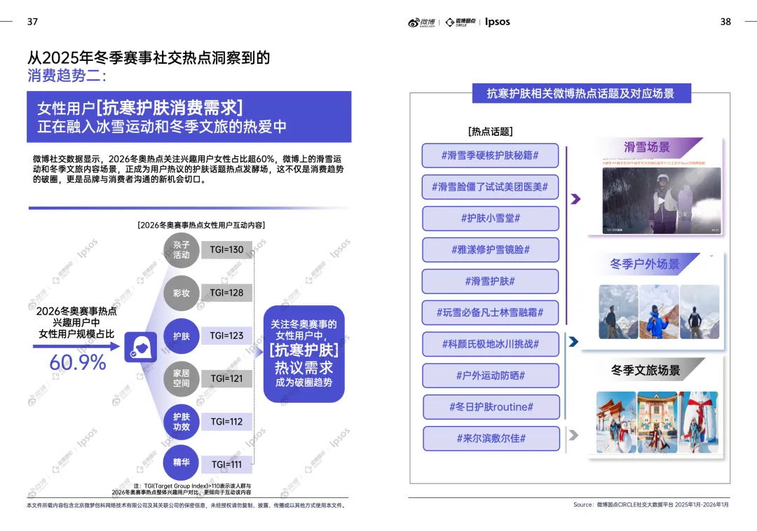Click the 彩妆 circle
This screenshot has height=531, width=757.
(x=181, y=293)
